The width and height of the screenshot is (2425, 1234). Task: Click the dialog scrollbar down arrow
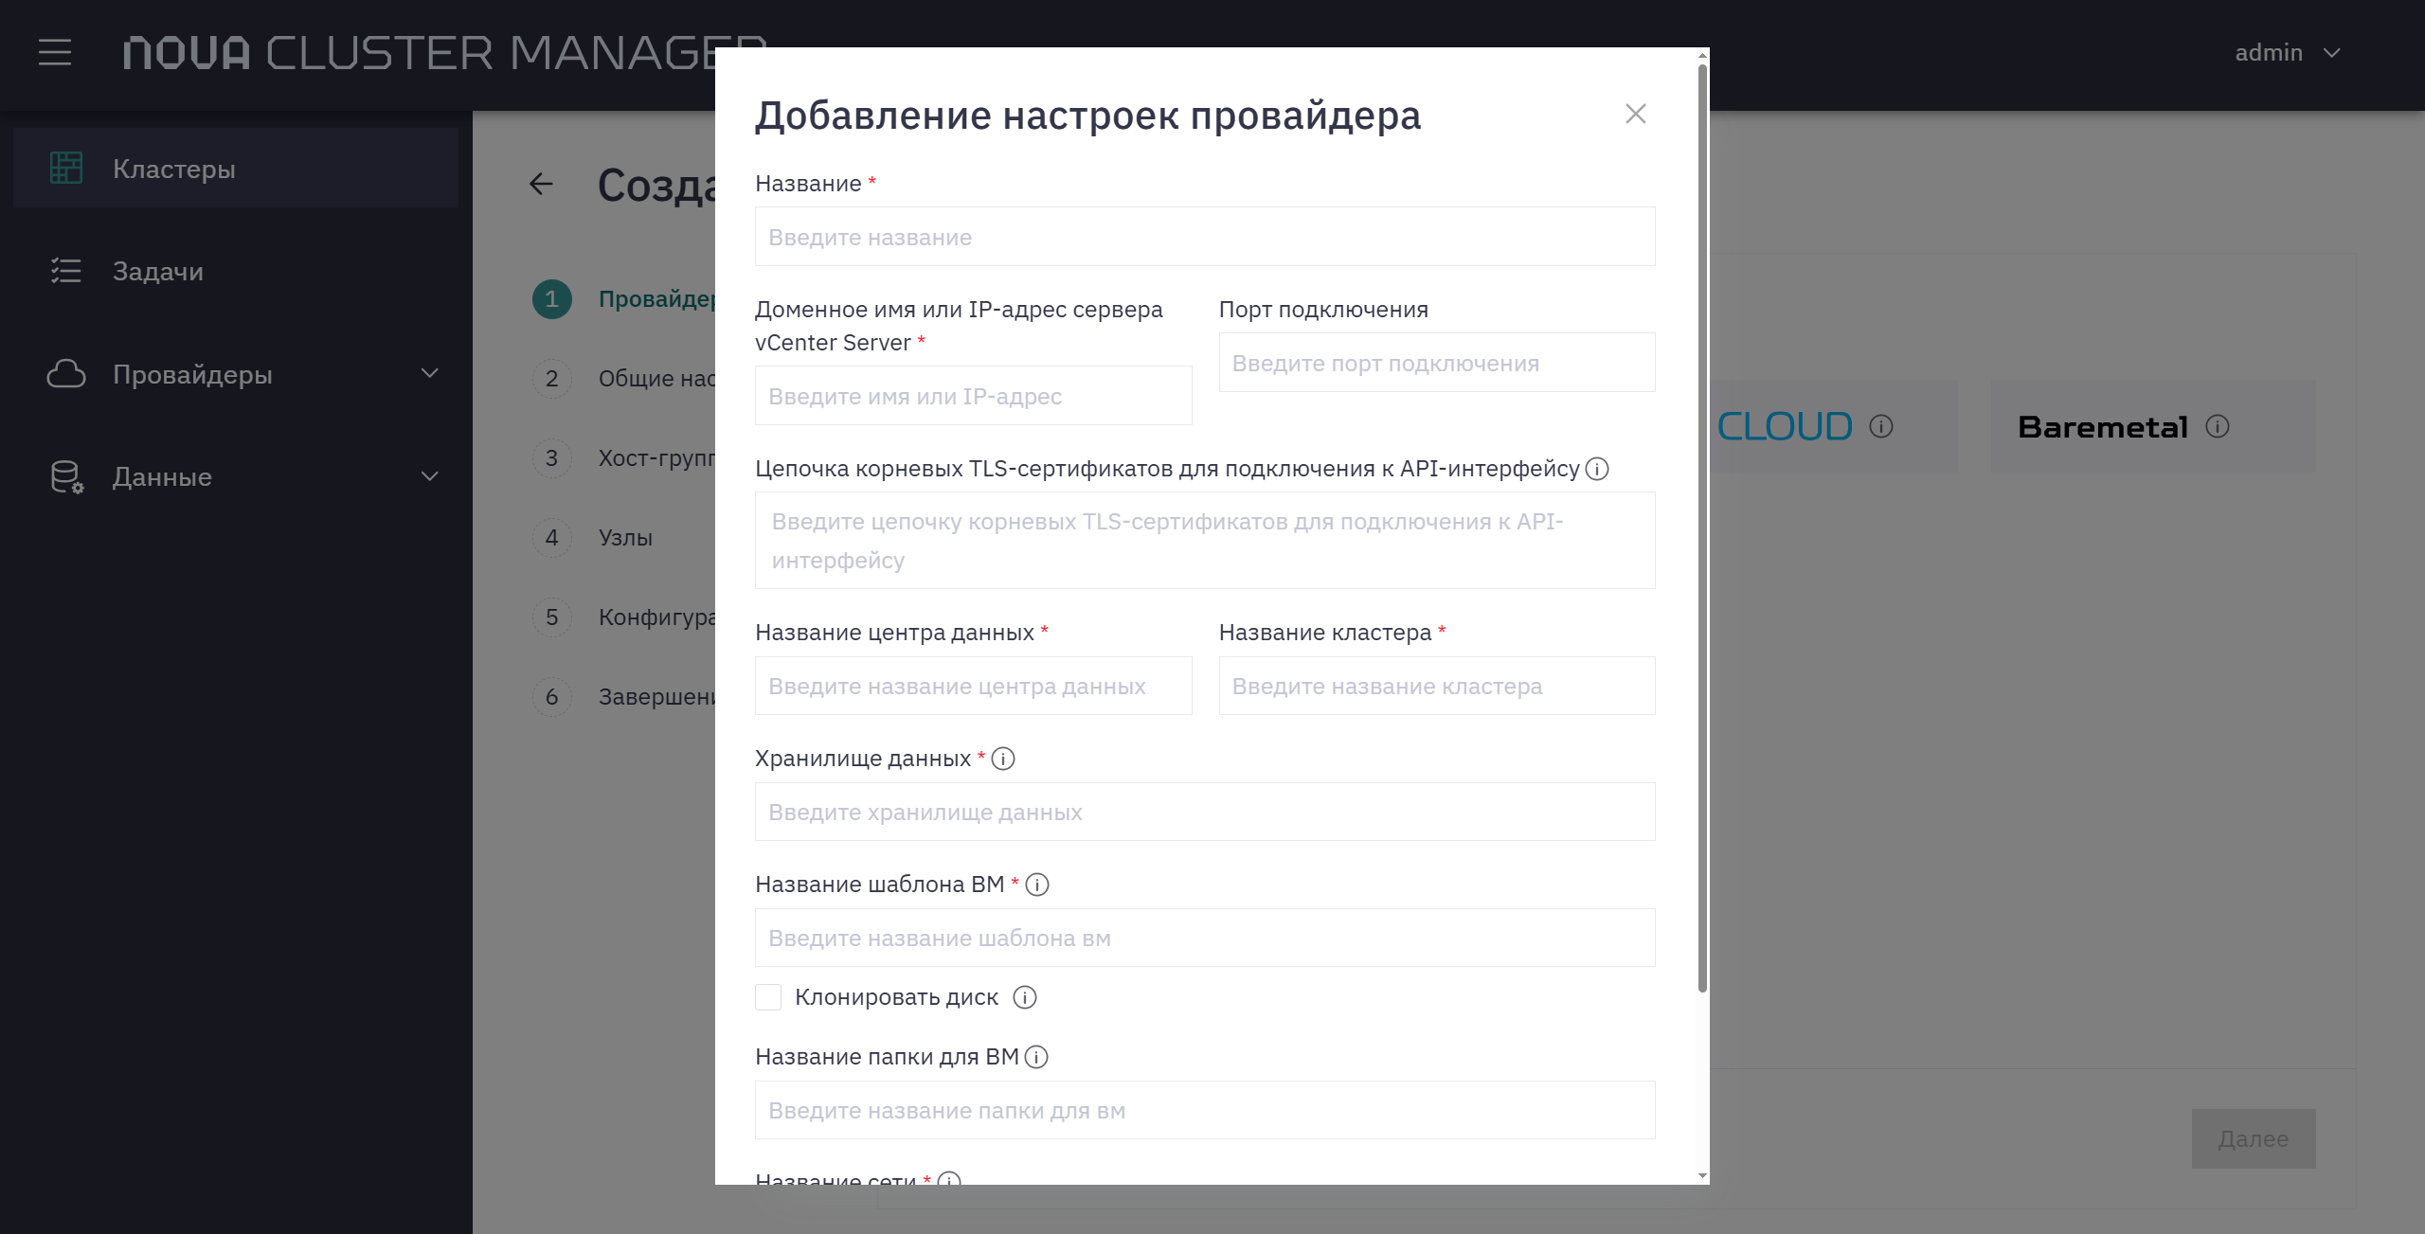point(1702,1176)
